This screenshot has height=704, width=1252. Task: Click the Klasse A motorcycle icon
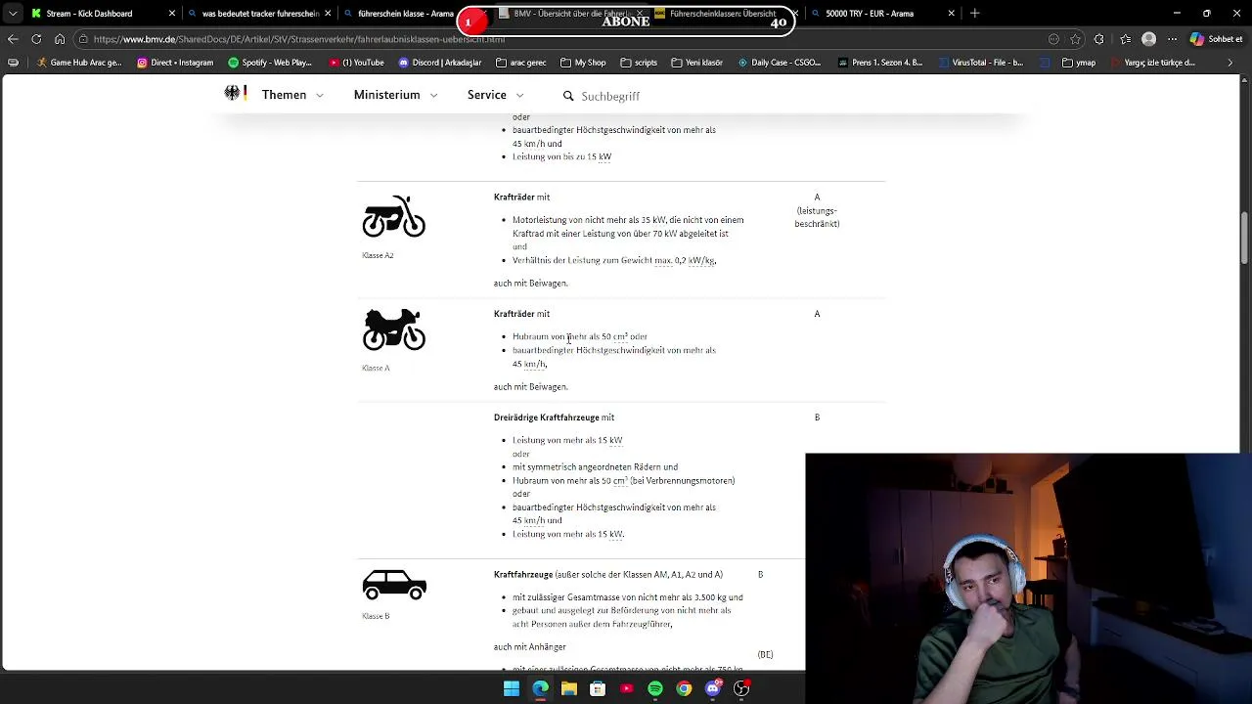pos(394,330)
